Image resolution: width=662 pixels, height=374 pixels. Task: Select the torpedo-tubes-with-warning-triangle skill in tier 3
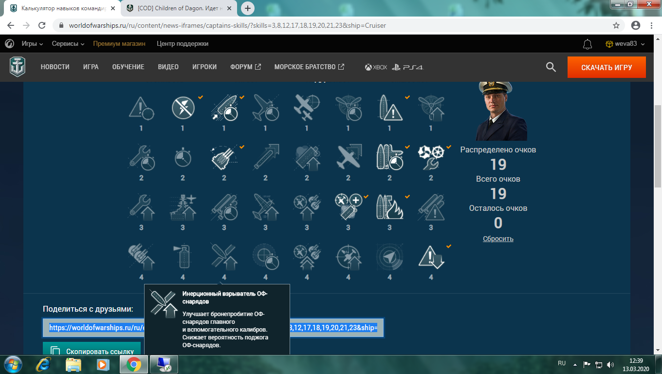pos(431,207)
